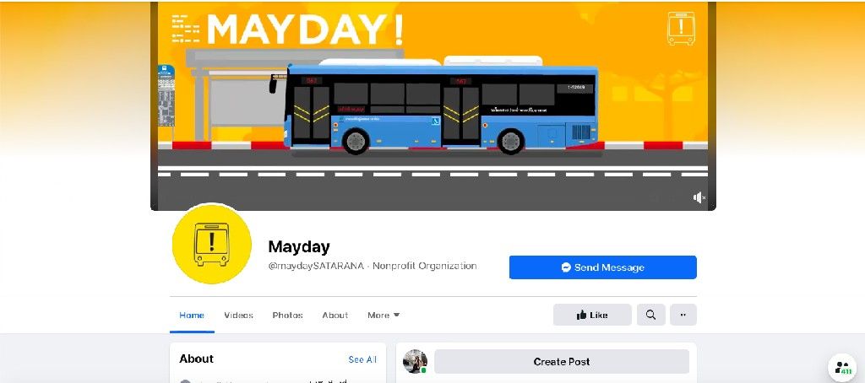Image resolution: width=865 pixels, height=383 pixels.
Task: Open the About tab
Action: click(335, 316)
